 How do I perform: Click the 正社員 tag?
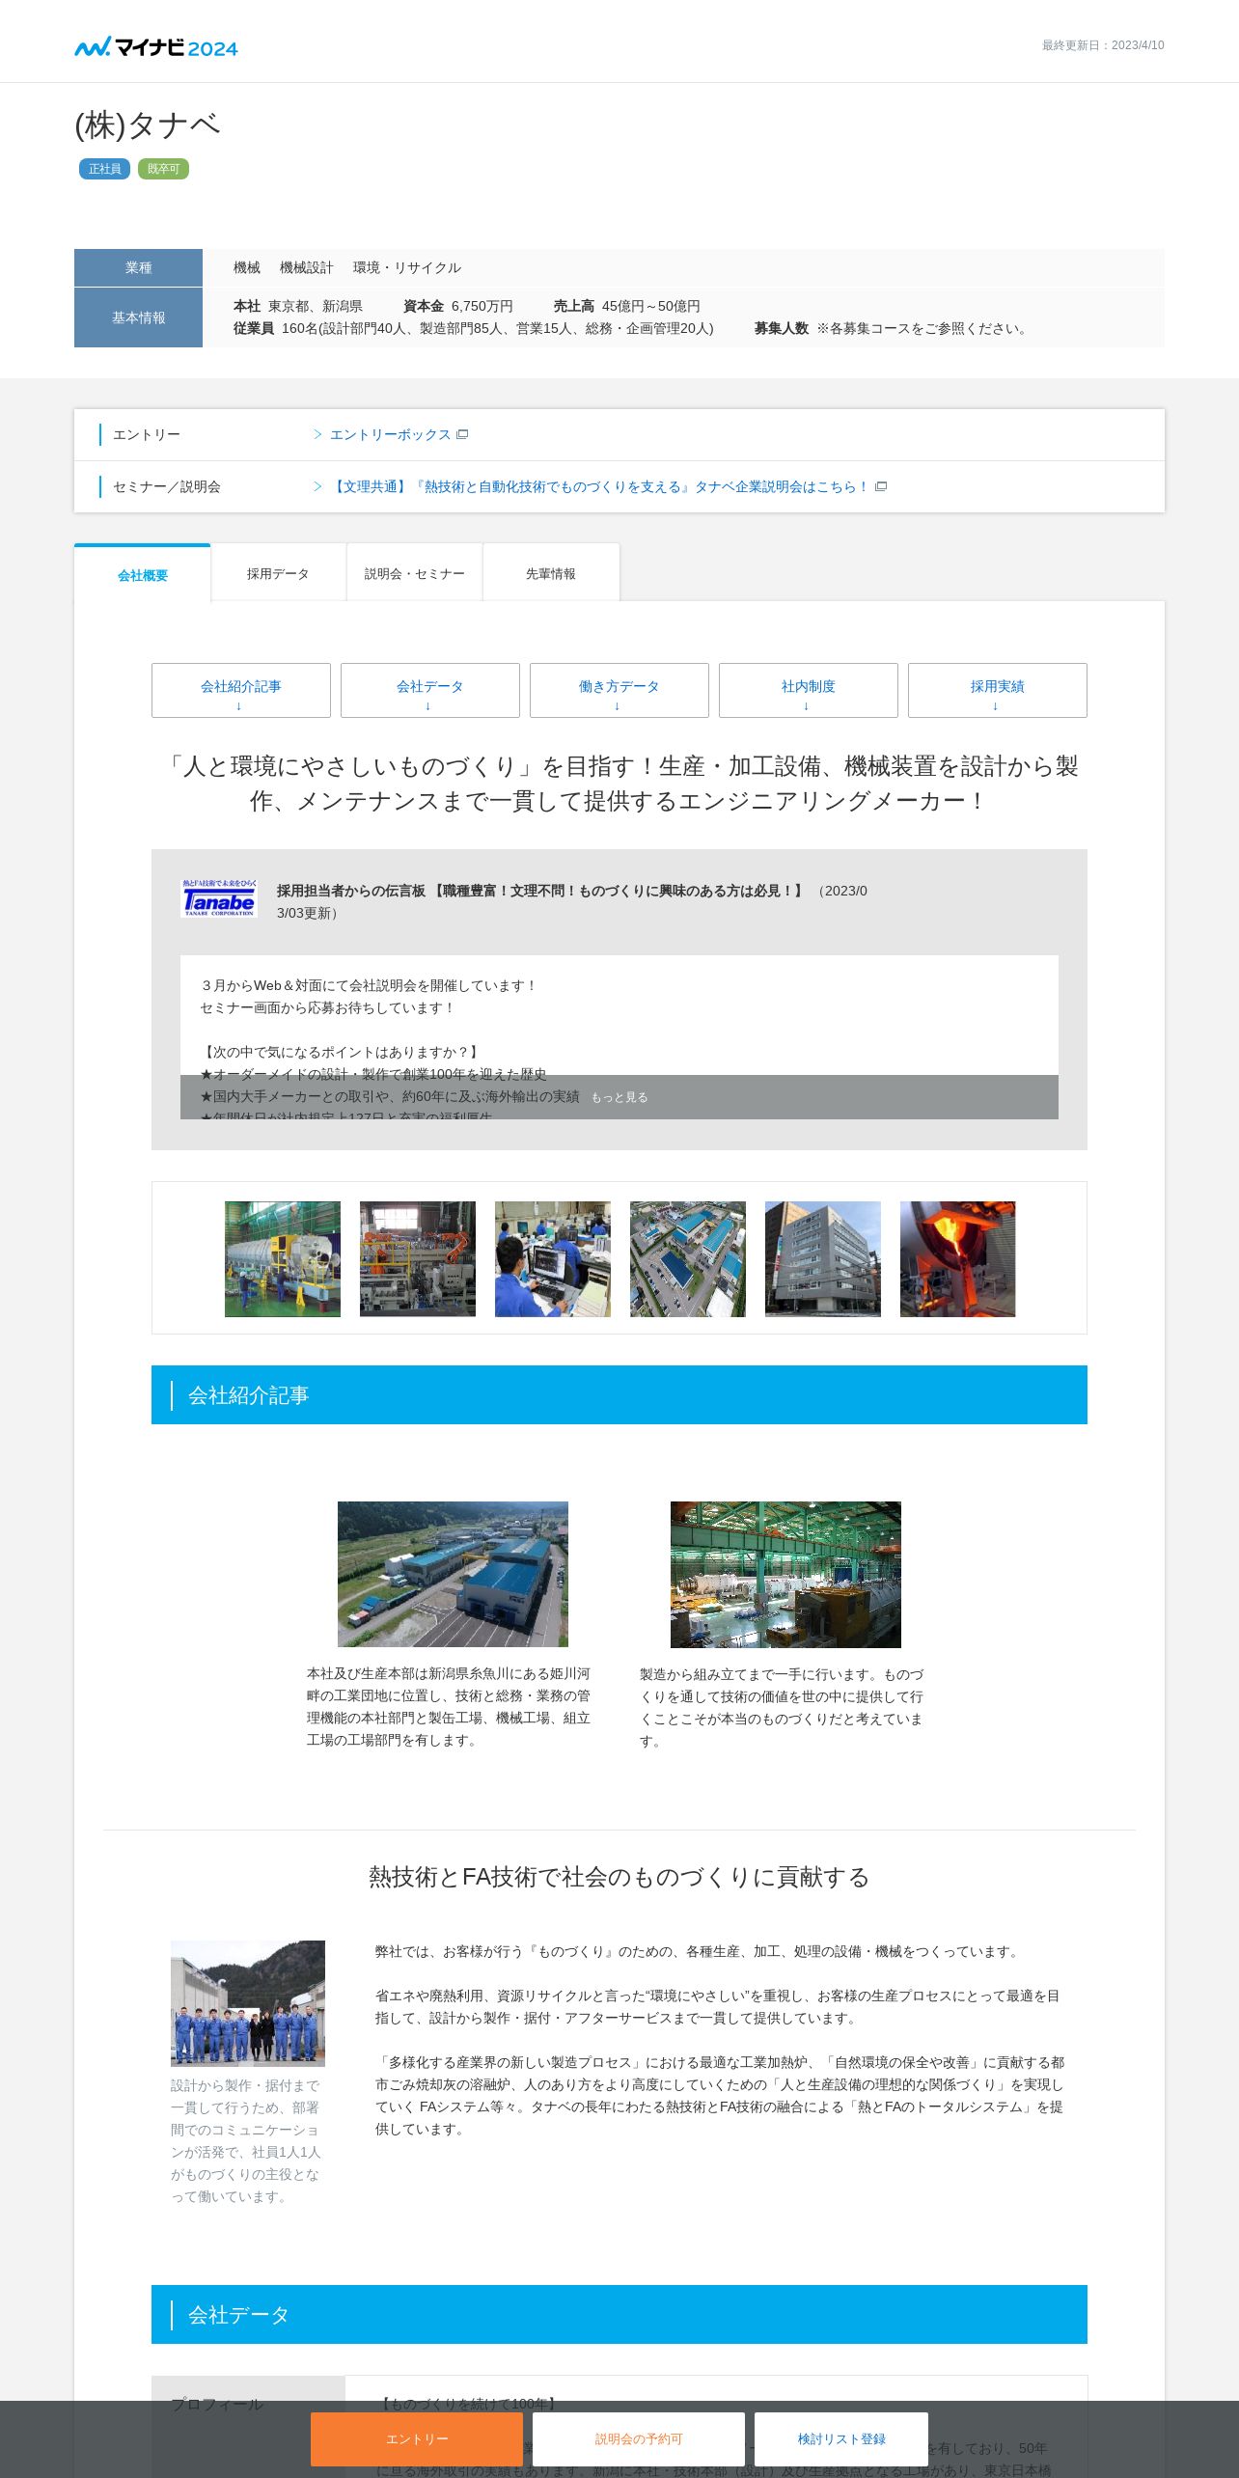pyautogui.click(x=104, y=169)
